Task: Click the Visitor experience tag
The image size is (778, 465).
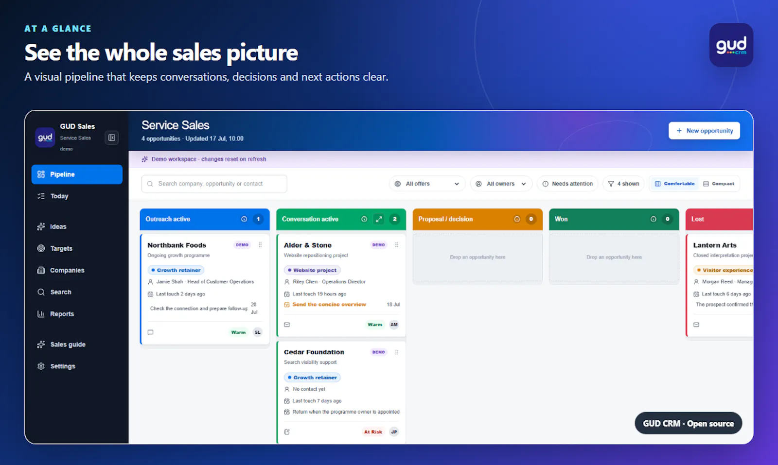Action: (x=724, y=270)
